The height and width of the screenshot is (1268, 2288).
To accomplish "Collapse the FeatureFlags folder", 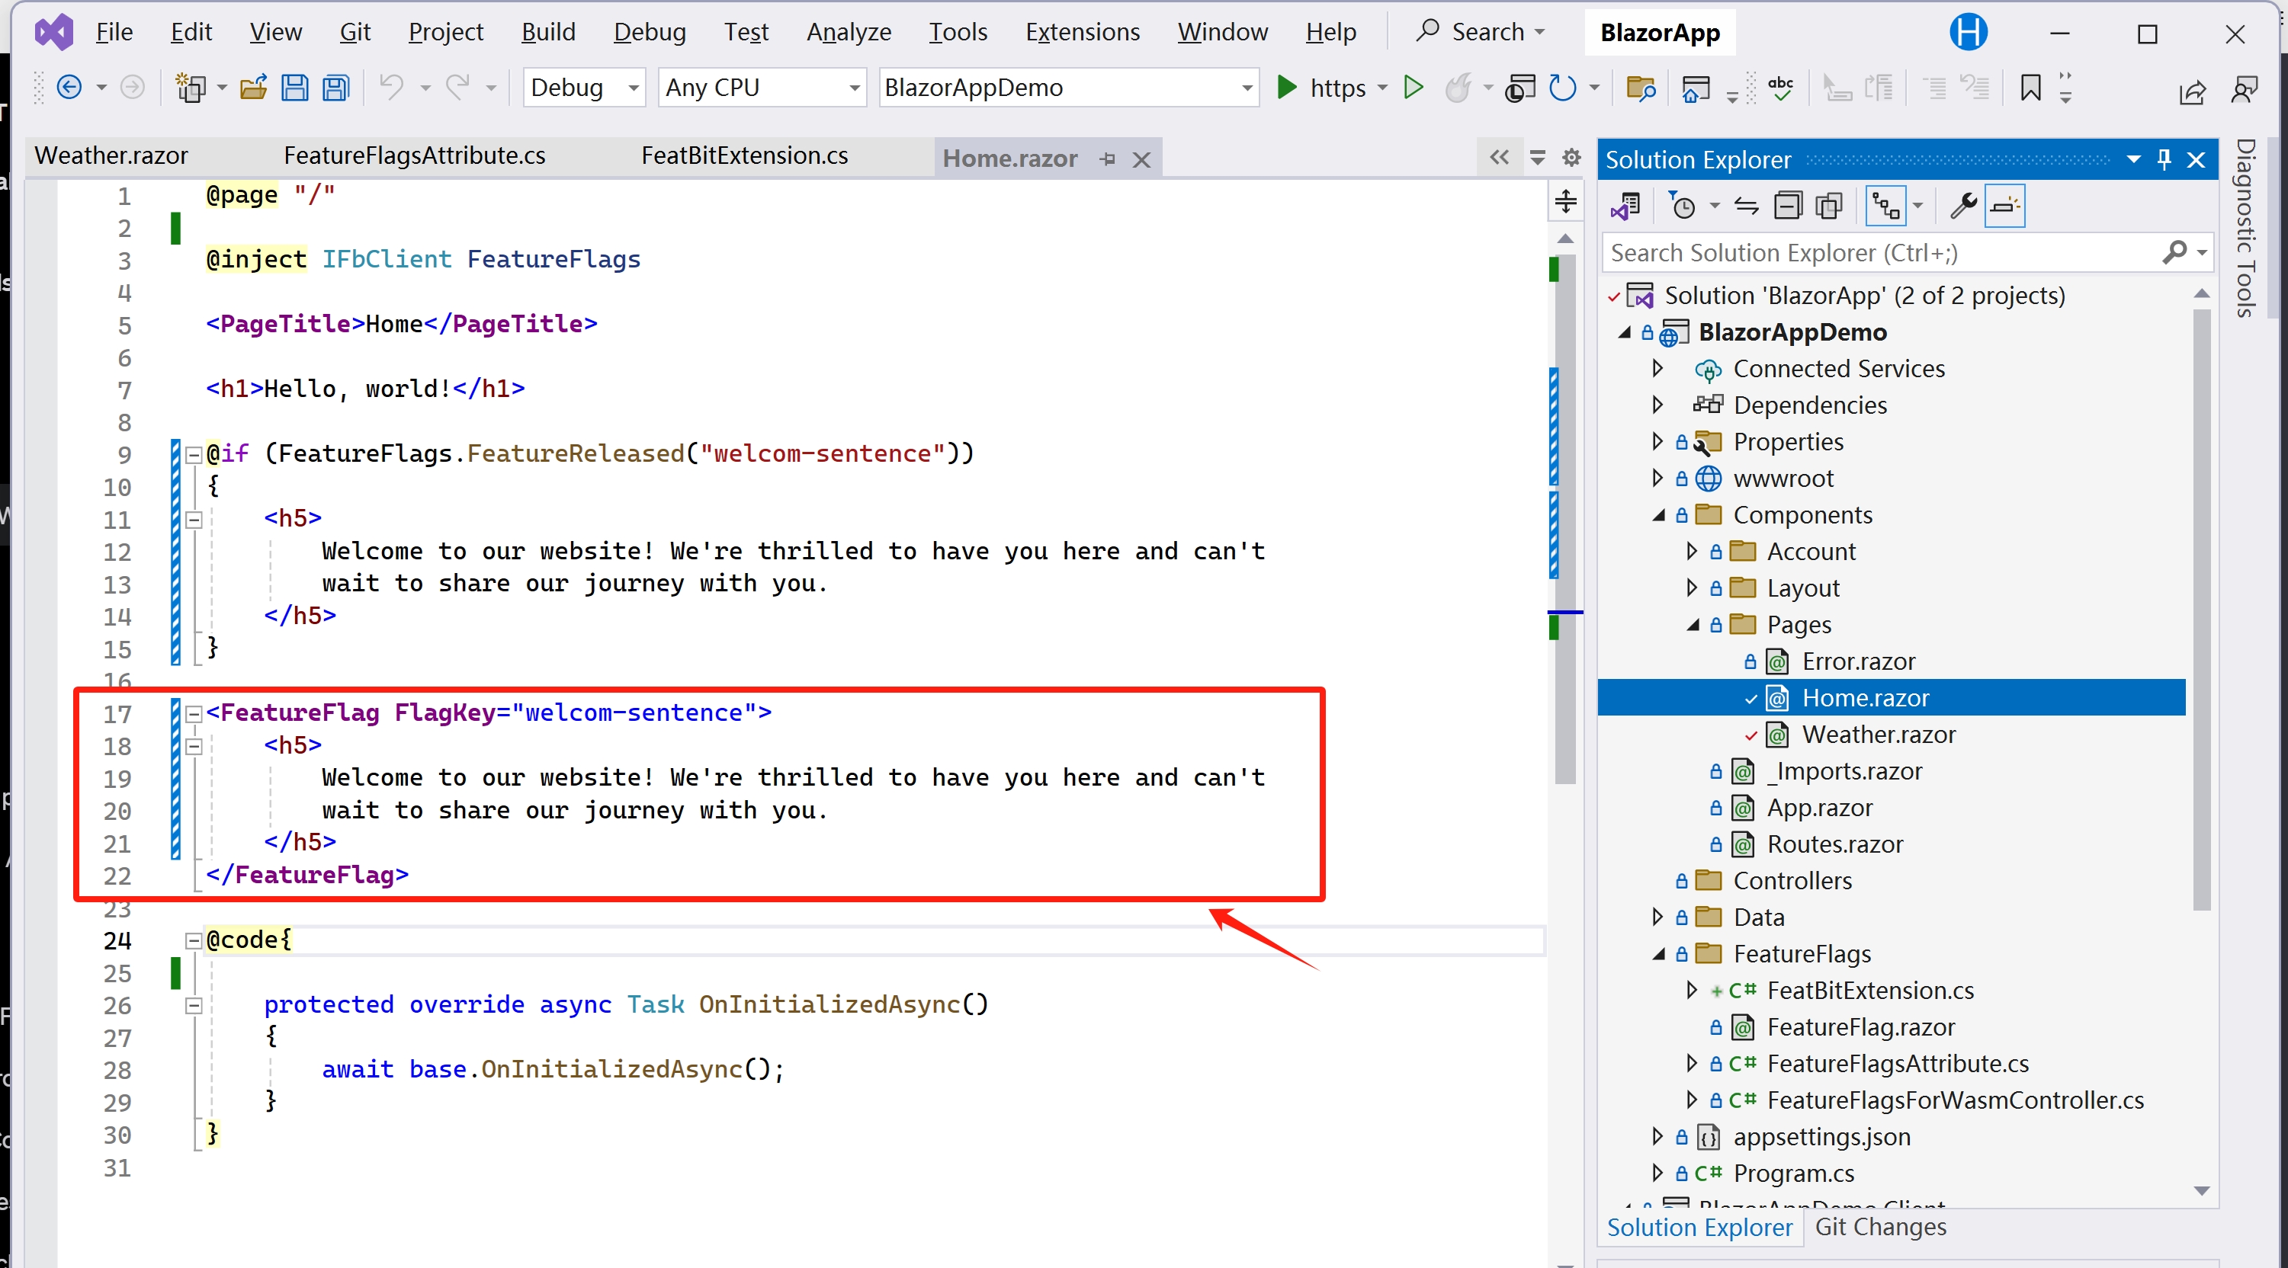I will [x=1659, y=955].
